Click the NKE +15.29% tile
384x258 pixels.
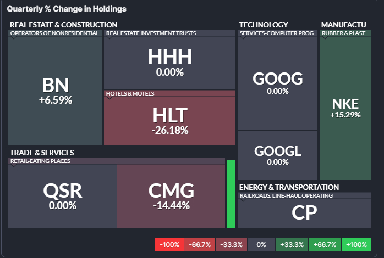tap(345, 108)
